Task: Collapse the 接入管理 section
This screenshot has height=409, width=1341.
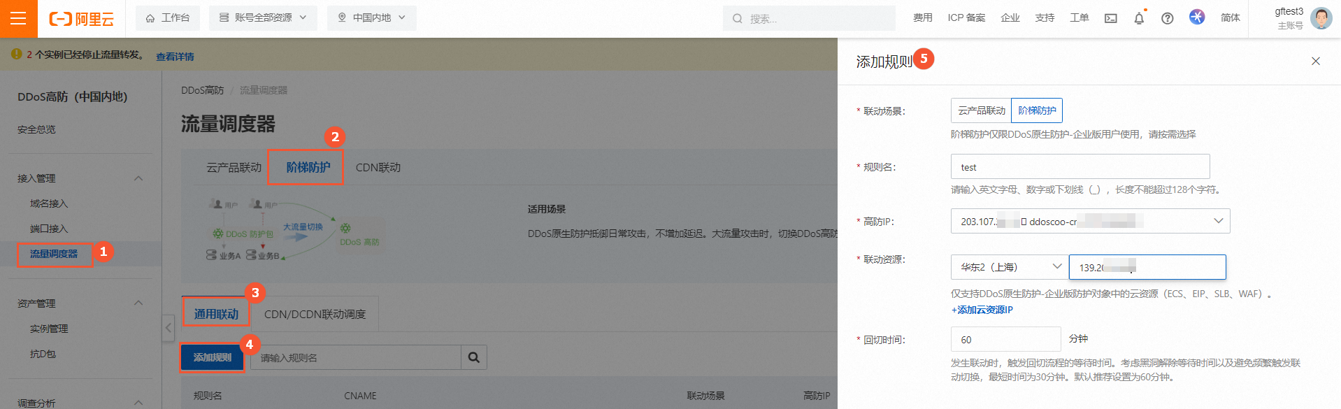Action: (x=138, y=178)
